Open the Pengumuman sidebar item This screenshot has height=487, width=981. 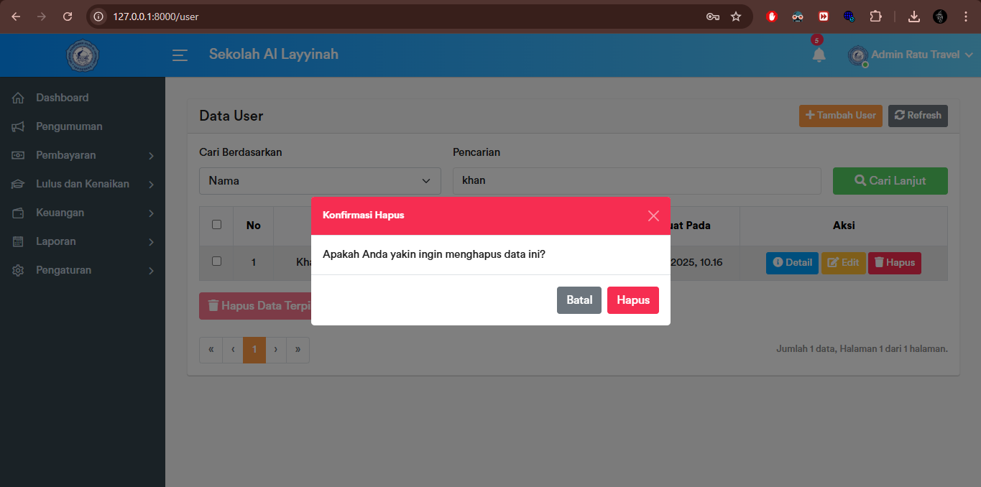[69, 126]
